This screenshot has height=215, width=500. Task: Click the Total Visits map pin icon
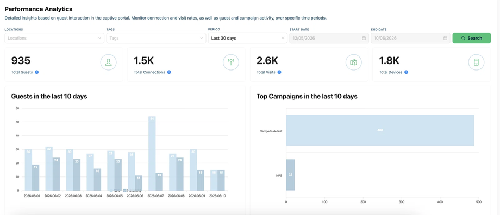(x=354, y=62)
